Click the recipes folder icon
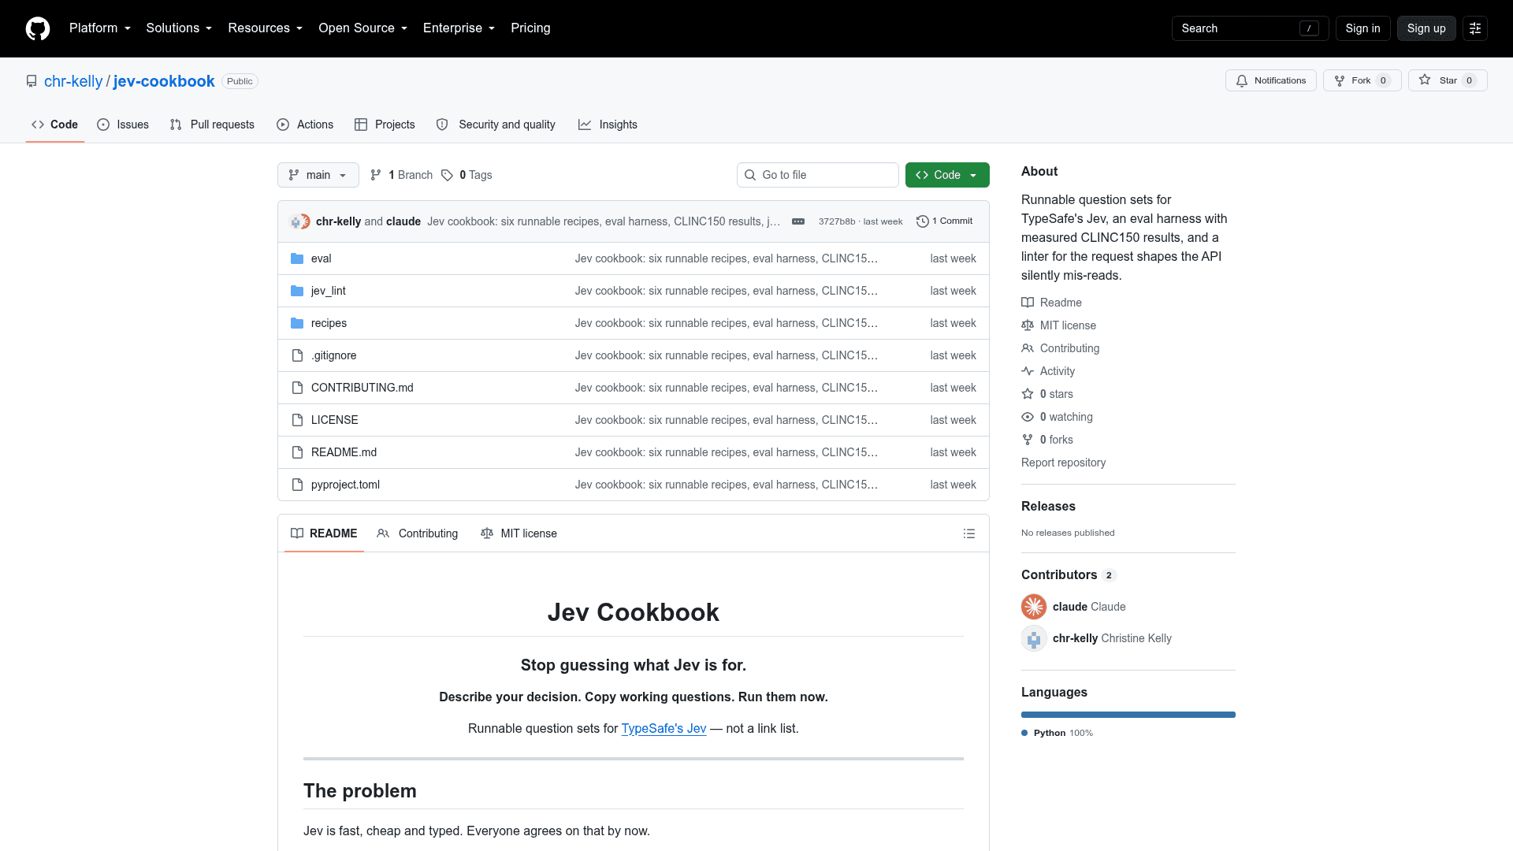This screenshot has width=1513, height=851. pos(297,323)
